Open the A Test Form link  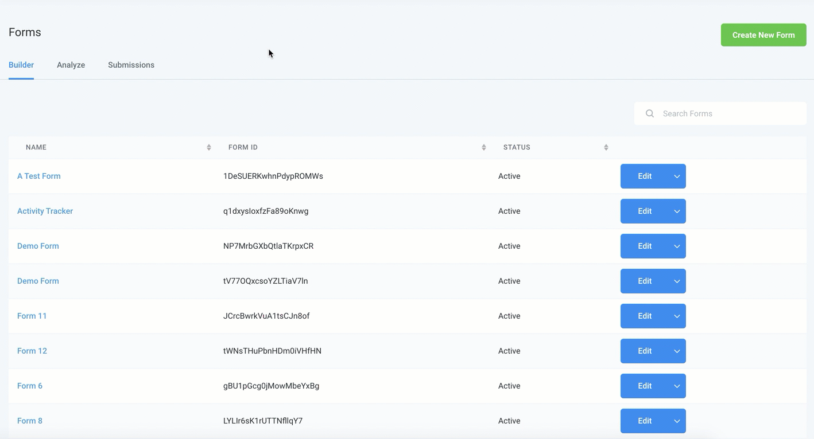click(x=39, y=176)
